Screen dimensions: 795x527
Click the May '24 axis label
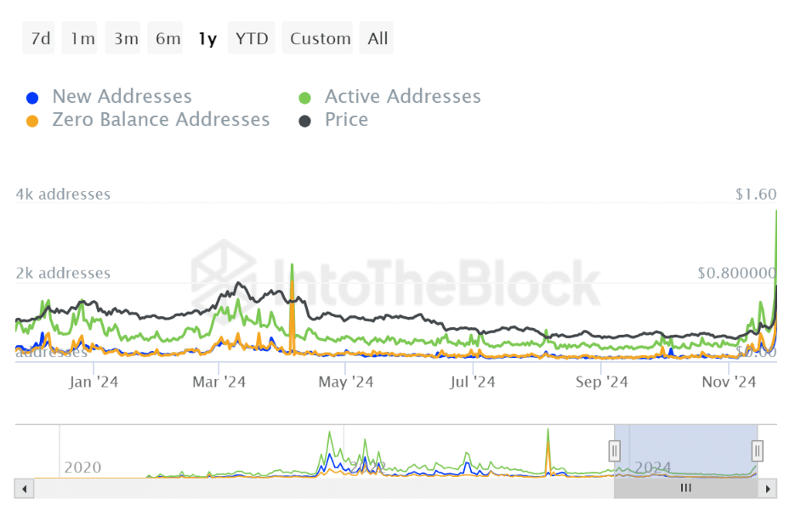coord(346,382)
